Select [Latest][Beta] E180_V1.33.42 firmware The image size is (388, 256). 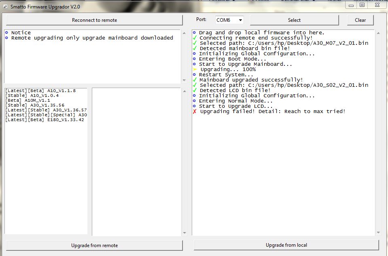coord(45,120)
